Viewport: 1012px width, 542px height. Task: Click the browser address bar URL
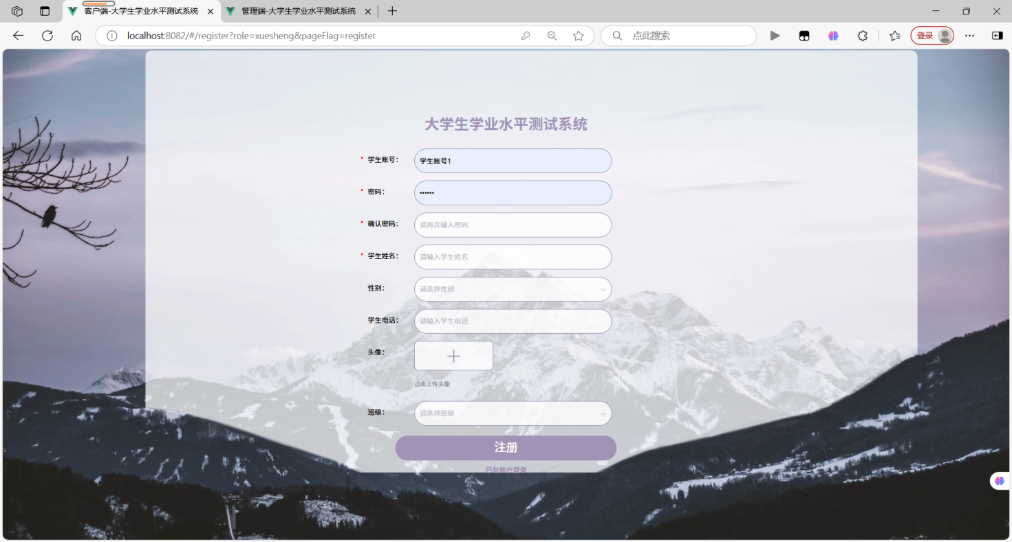point(251,36)
